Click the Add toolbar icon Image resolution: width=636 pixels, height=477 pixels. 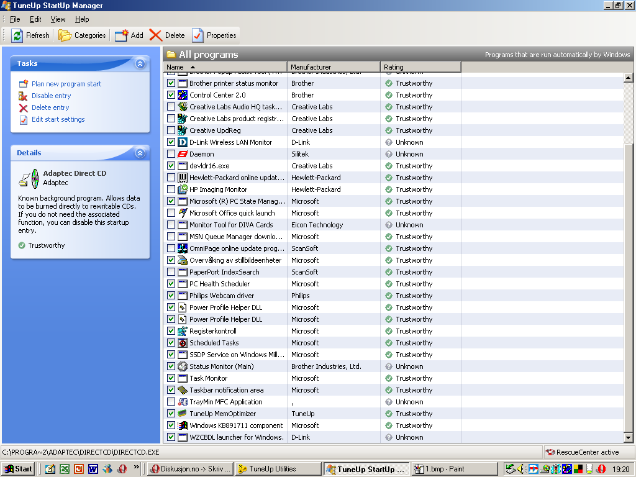click(122, 35)
